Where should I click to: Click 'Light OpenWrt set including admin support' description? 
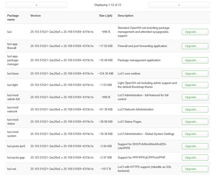147,85
